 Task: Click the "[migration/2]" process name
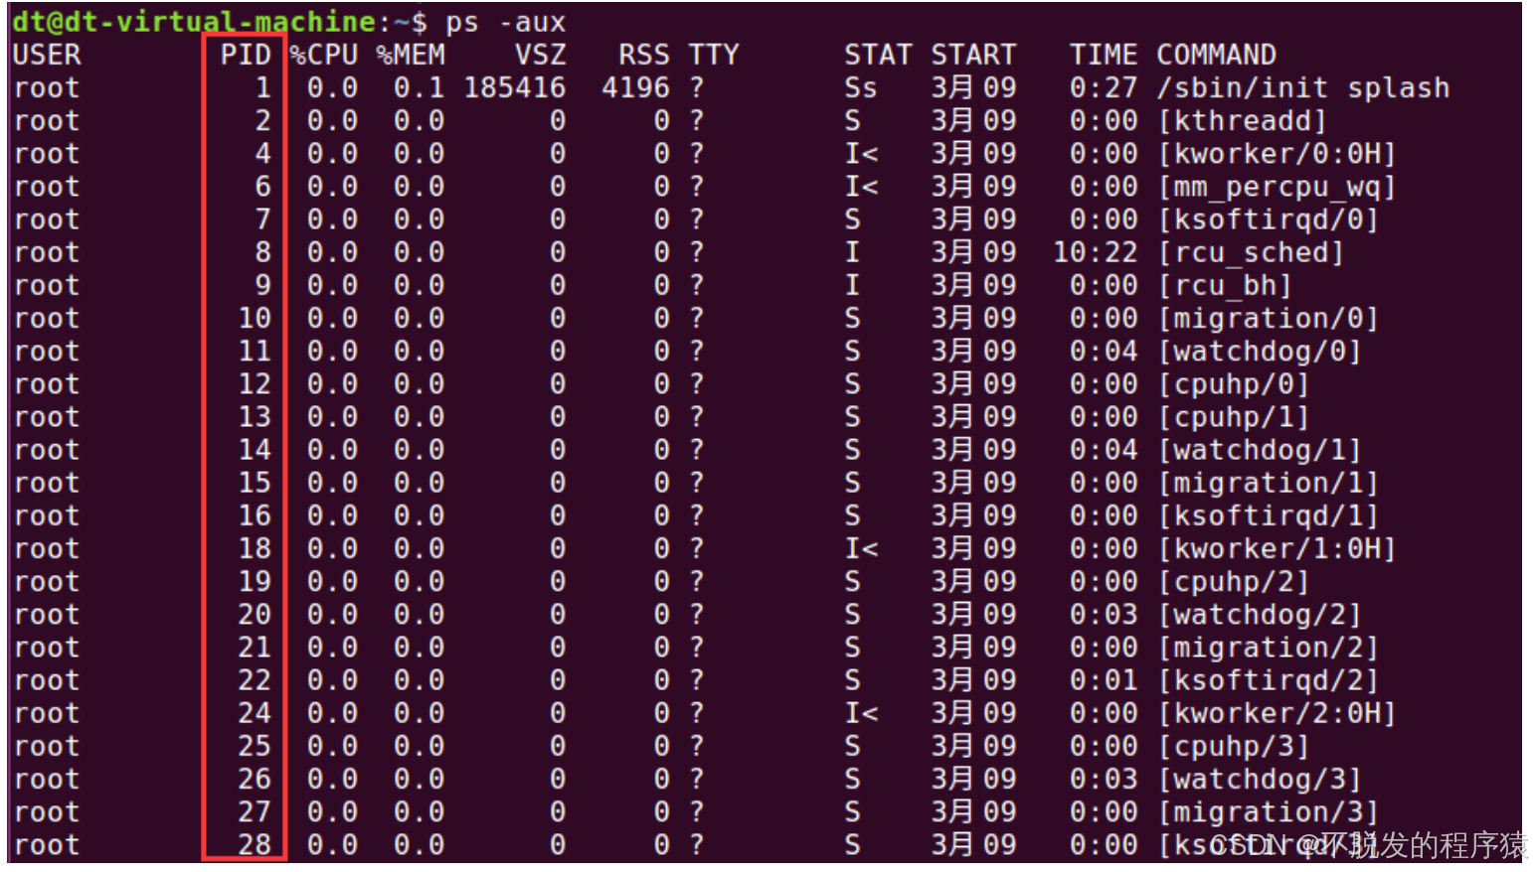point(1269,648)
